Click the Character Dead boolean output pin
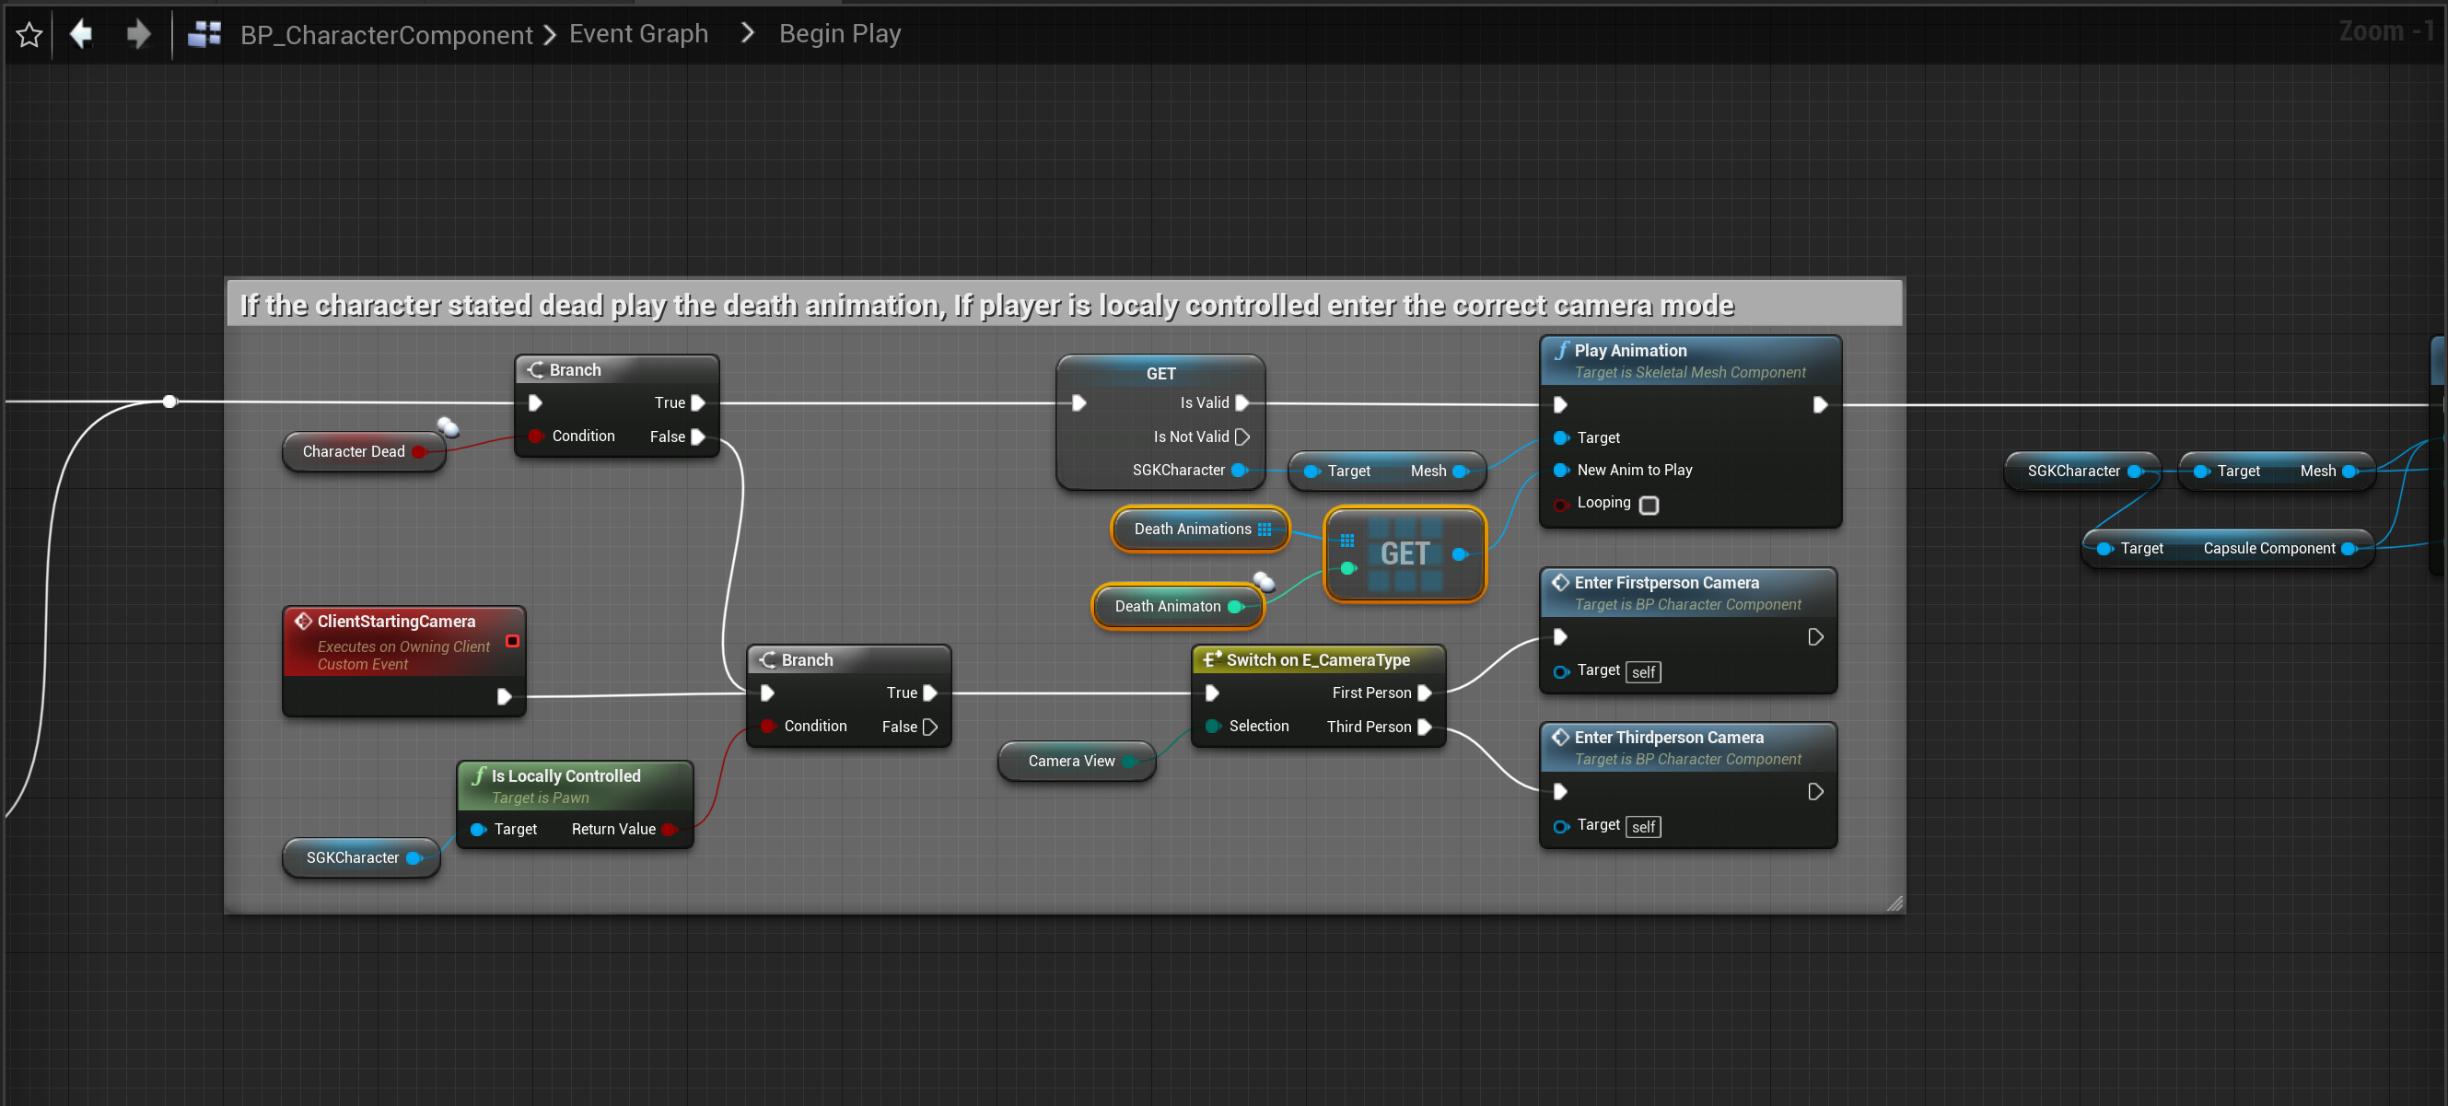Screen dimensions: 2448x1106 (418, 451)
